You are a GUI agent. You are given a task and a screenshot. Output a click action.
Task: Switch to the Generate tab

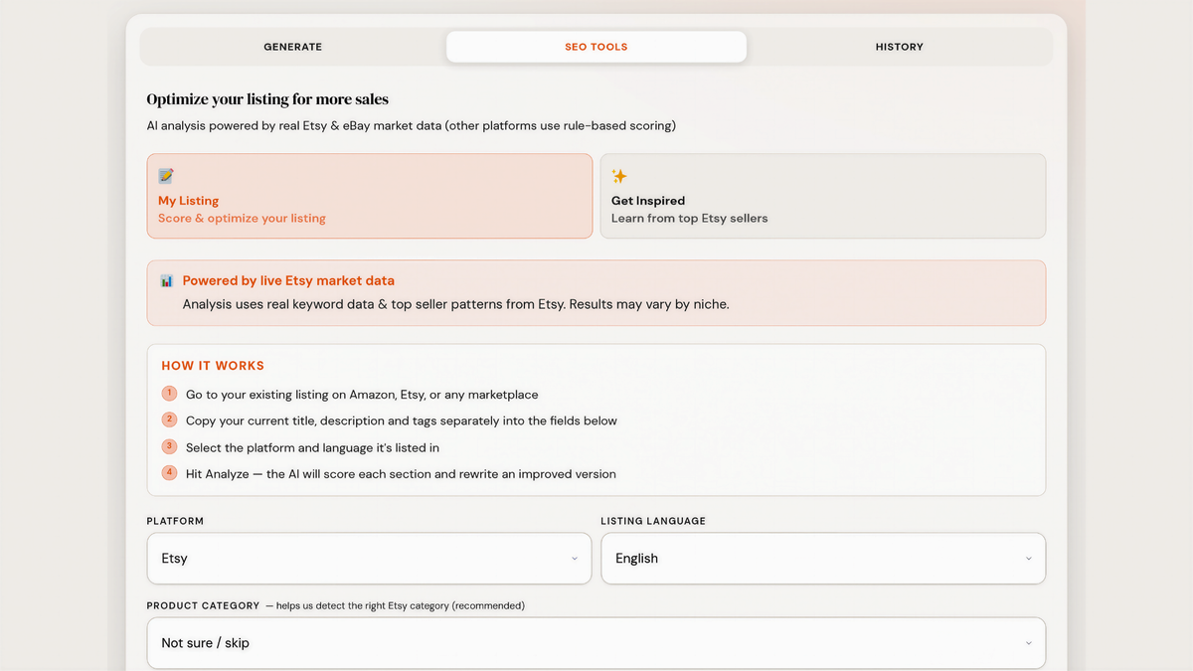click(293, 47)
